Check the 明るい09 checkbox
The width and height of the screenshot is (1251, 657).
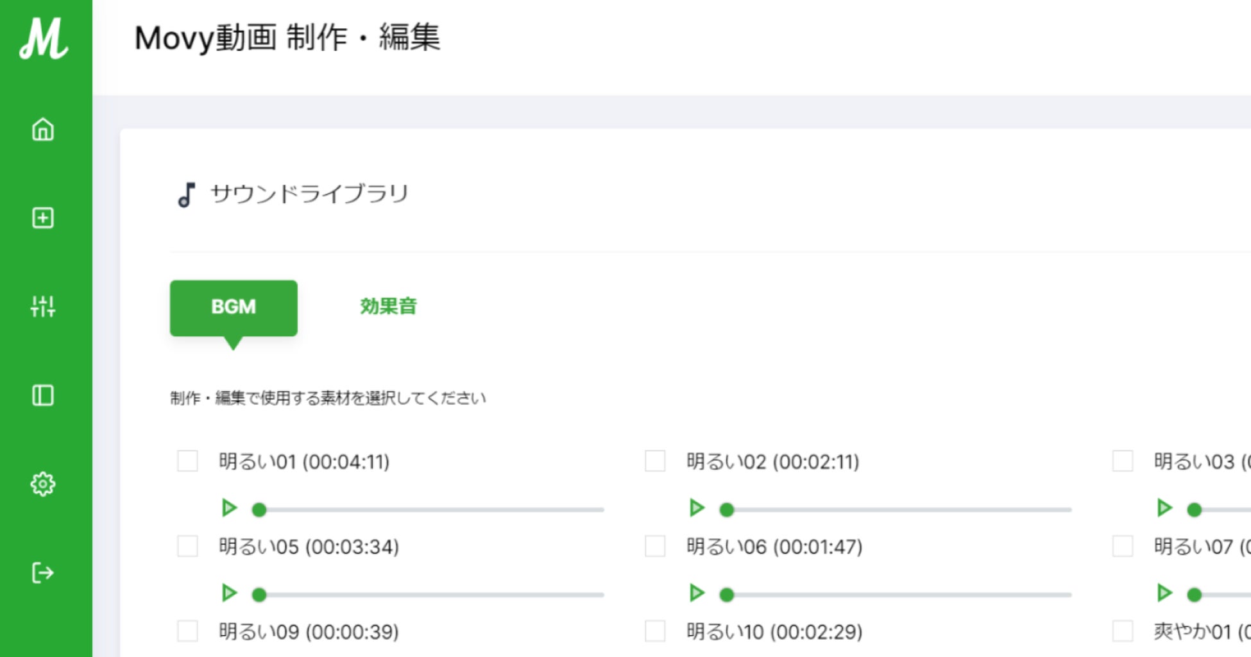pos(187,631)
